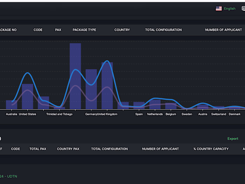The image size is (245, 184).
Task: Select the tallest bar in the chart
Action: coord(75,76)
